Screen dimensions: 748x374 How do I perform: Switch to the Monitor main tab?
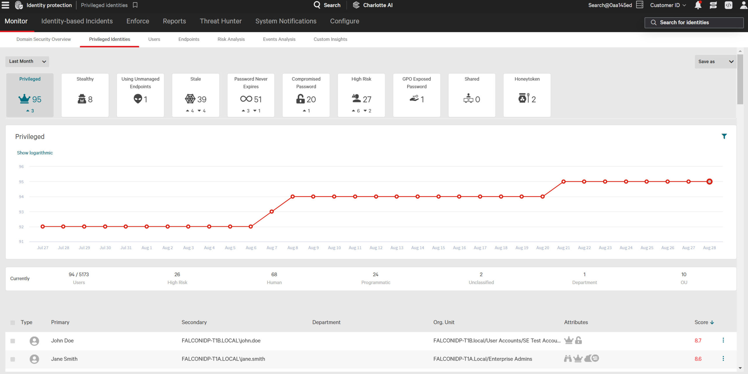coord(16,21)
